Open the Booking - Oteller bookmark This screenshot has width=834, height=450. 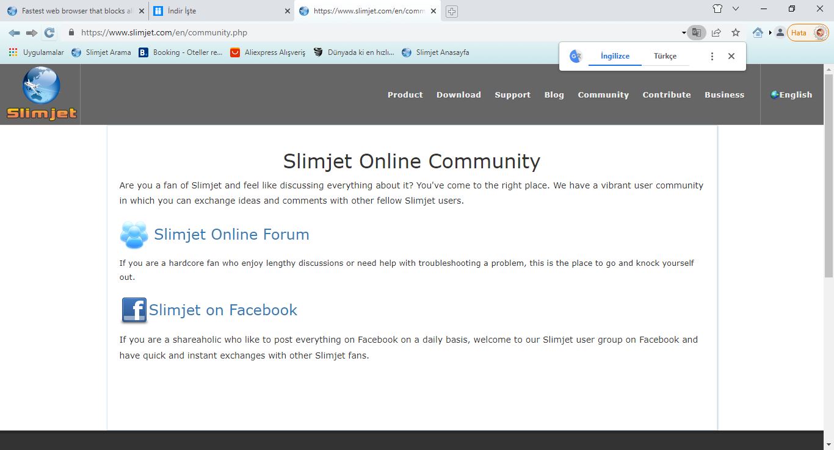coord(181,52)
